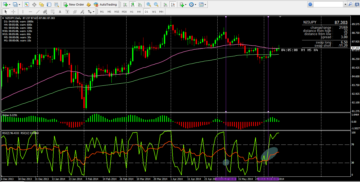Open the Navigator panel star-folder icon
This screenshot has width=360, height=182.
[42, 4]
